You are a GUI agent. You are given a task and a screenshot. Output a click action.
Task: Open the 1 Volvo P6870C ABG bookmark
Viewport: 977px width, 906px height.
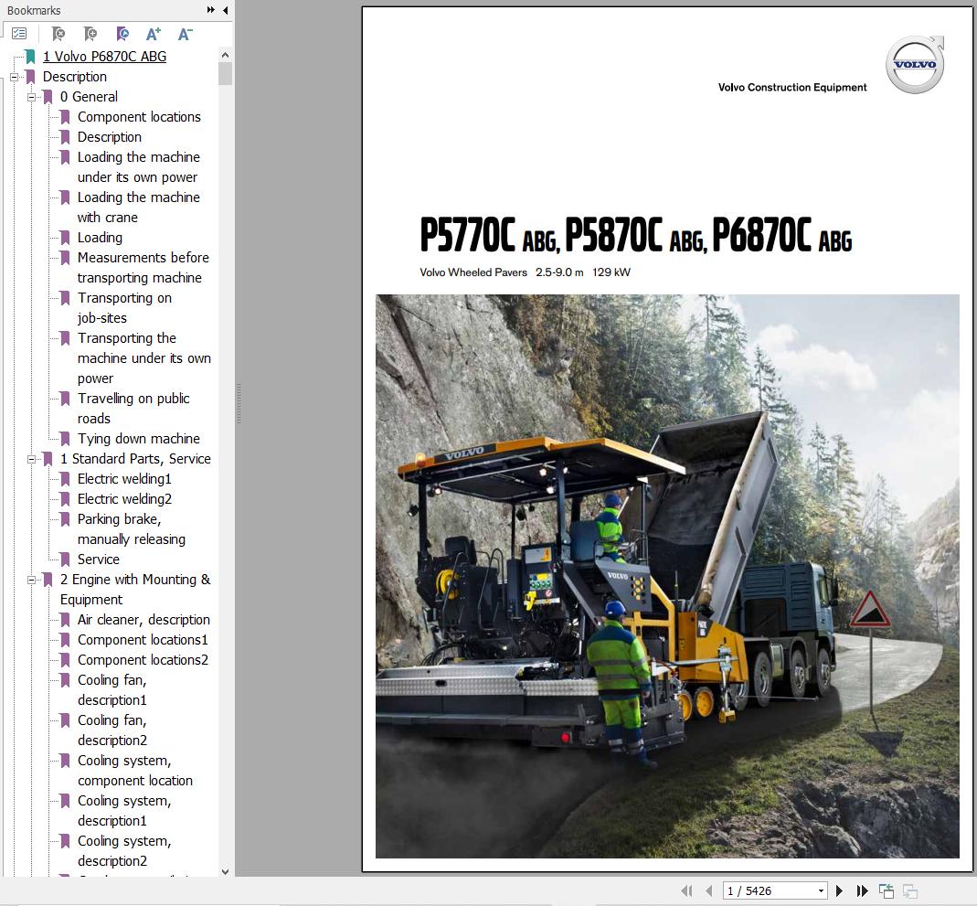[104, 57]
